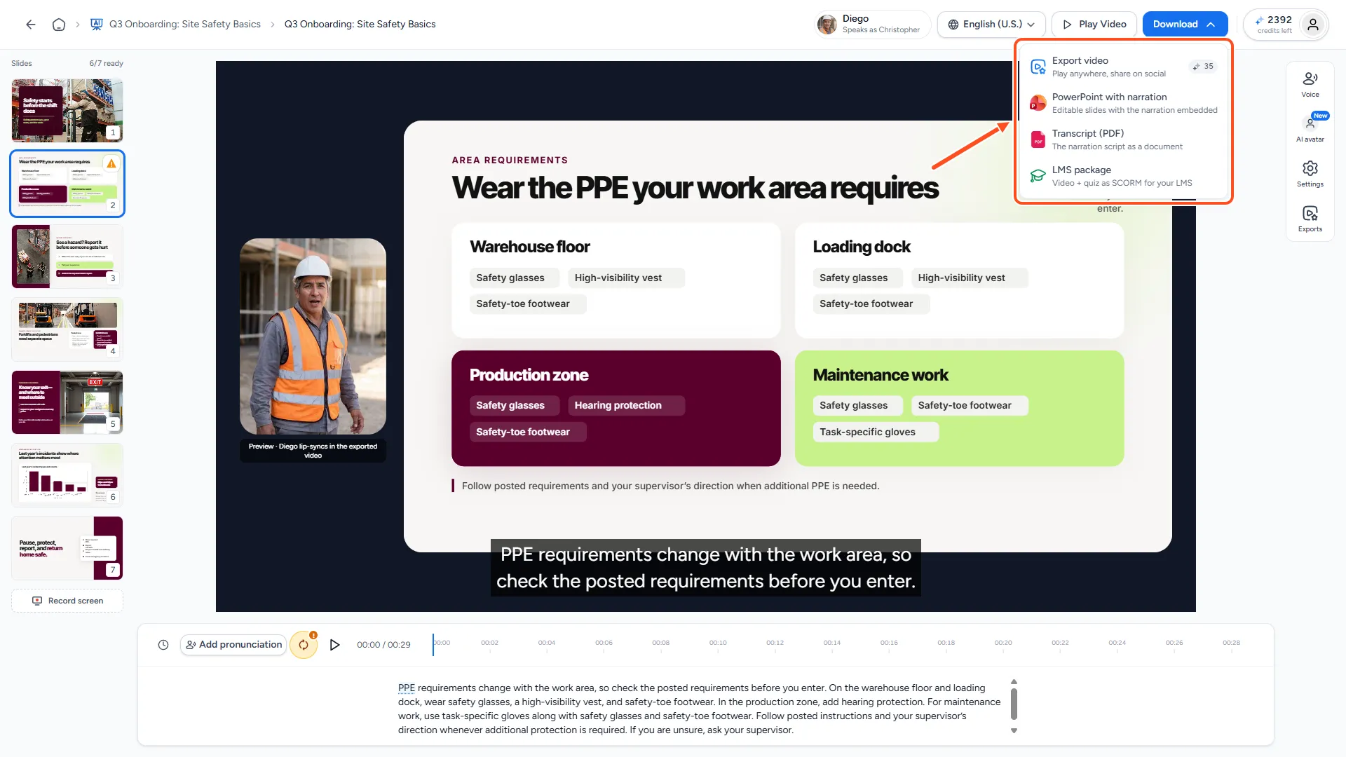1346x757 pixels.
Task: Open first breadcrumb Q3 Onboarding link
Action: [185, 25]
